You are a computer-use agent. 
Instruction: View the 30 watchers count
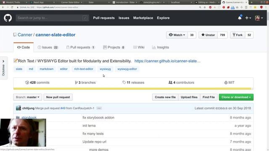(192, 35)
